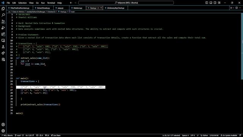The image size is (243, 137).
Task: Click the main symbol breadcrumb
Action: coord(72,12)
